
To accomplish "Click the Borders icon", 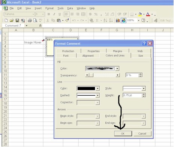I will tap(132, 14).
